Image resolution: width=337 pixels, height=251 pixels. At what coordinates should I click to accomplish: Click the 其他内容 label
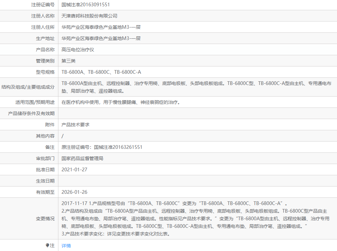(x=45, y=136)
